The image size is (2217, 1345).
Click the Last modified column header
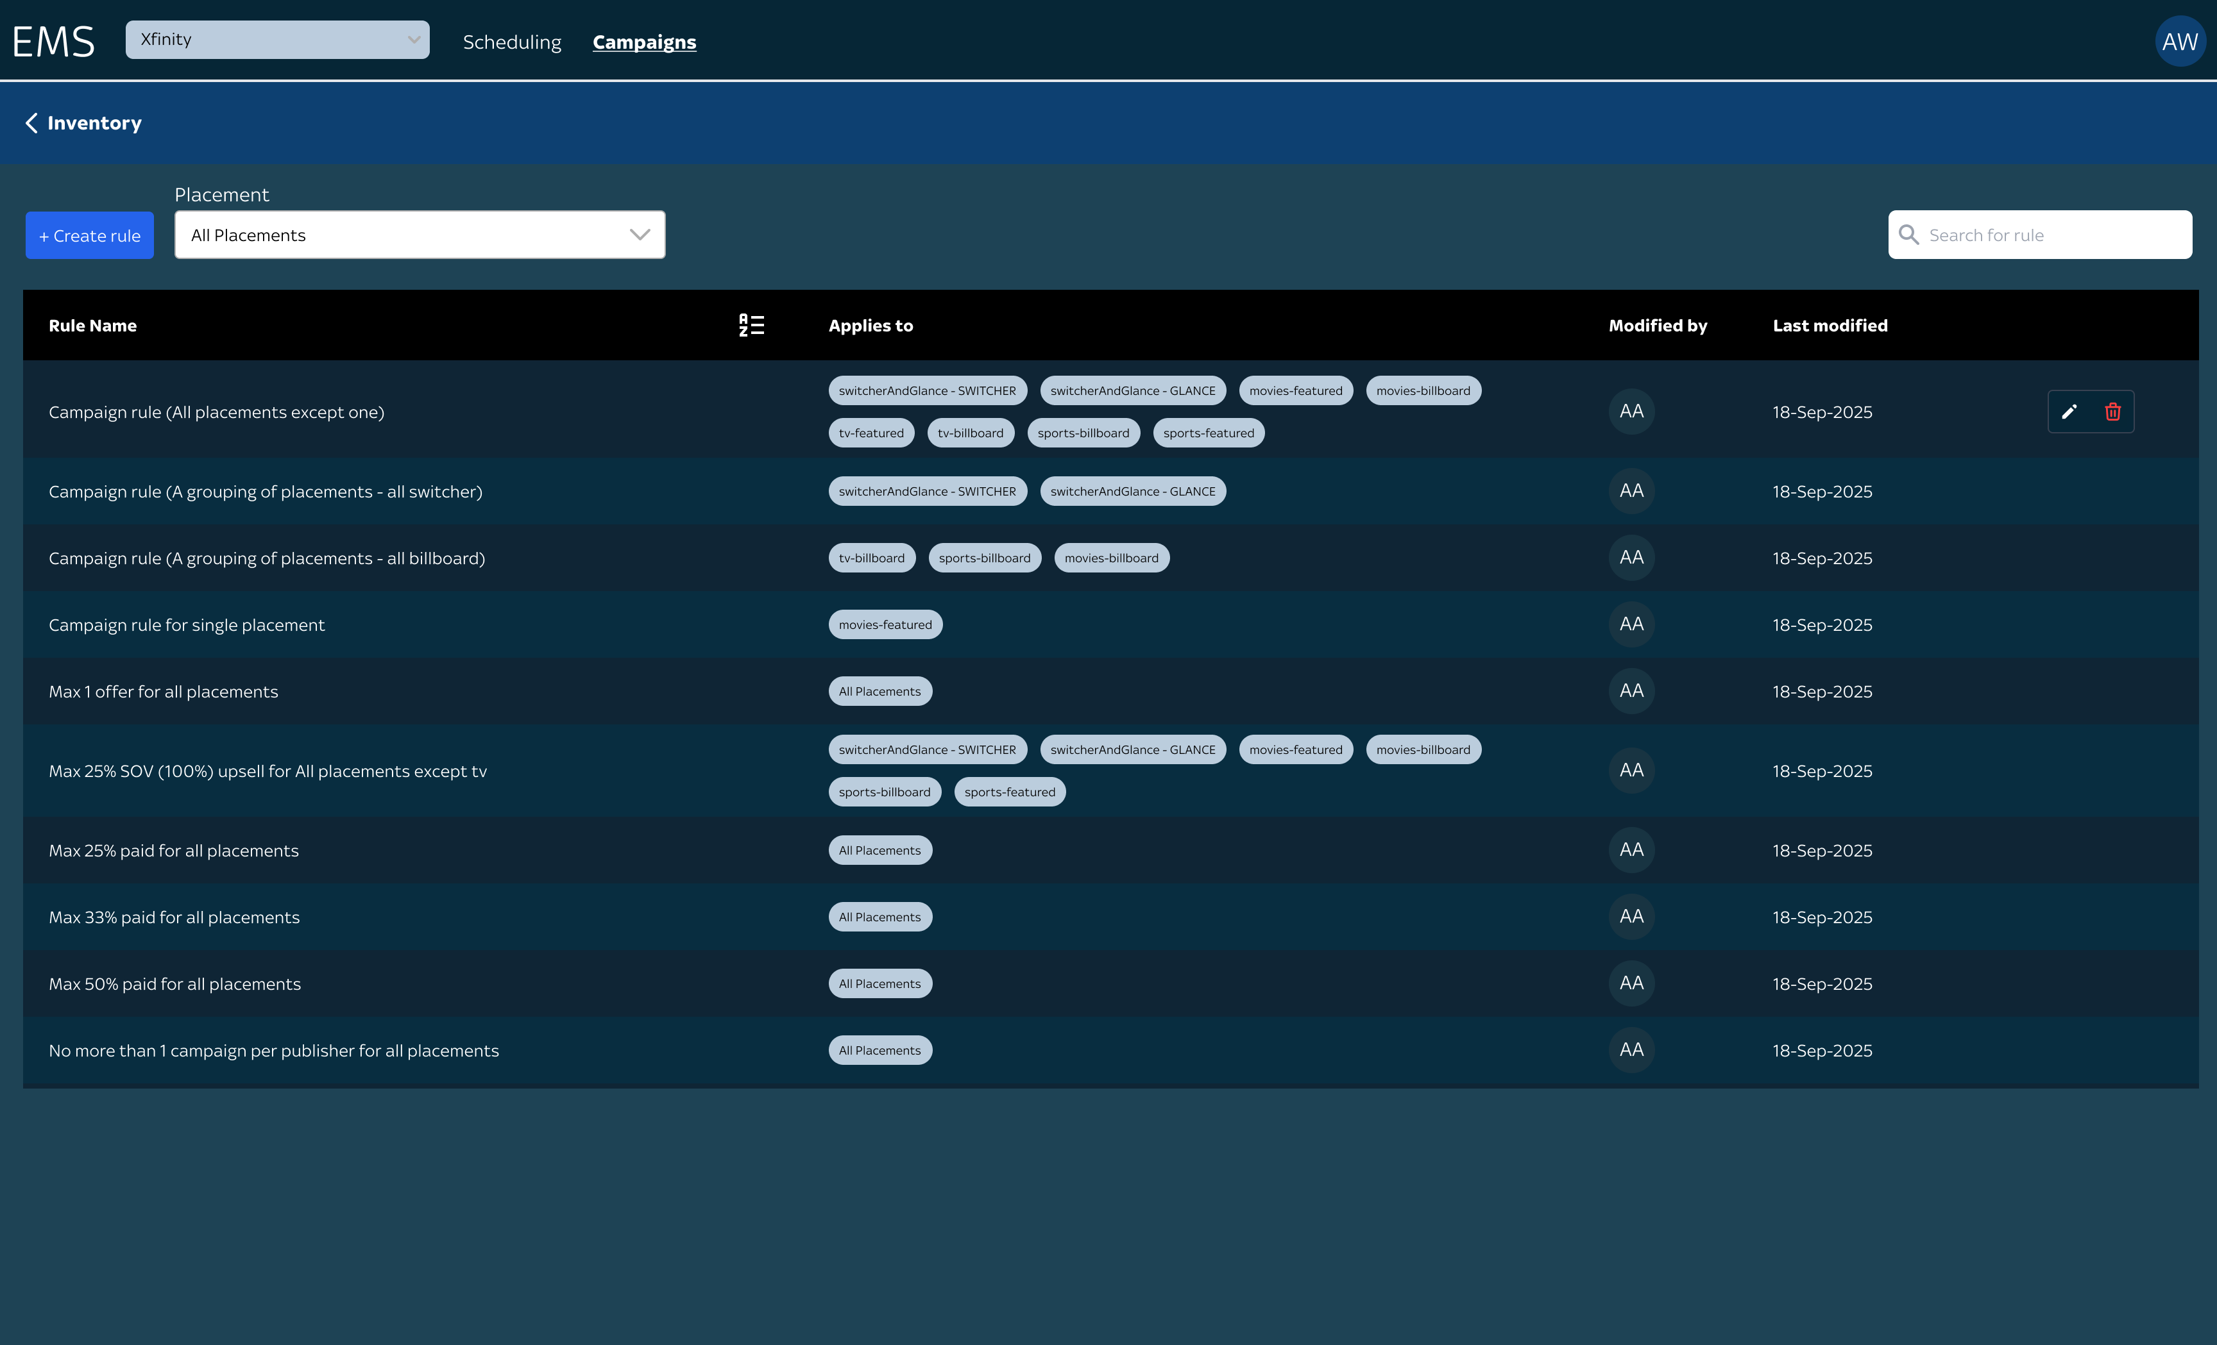[x=1830, y=326]
